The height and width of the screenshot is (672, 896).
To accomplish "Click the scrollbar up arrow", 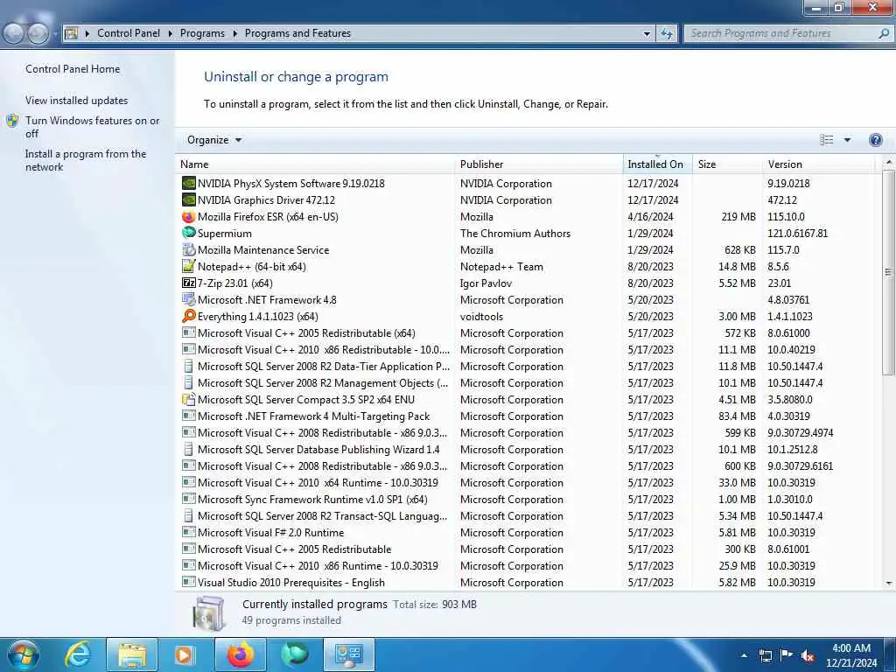I will click(x=888, y=162).
